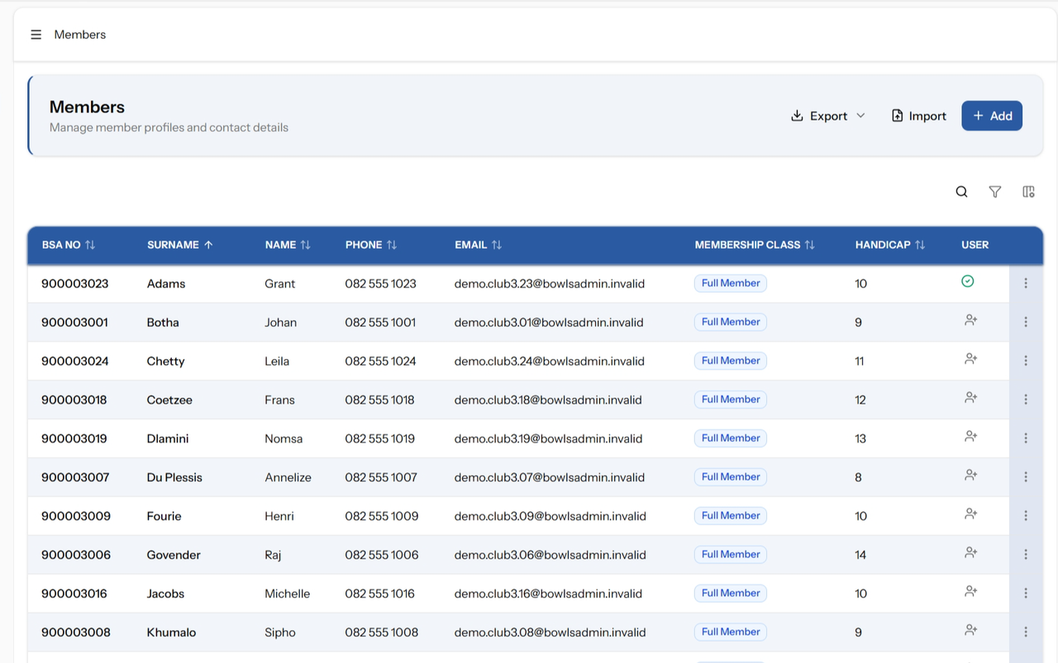The width and height of the screenshot is (1058, 663).
Task: Click email demo.club3.23@bowlsadmin.invalid
Action: coord(550,283)
